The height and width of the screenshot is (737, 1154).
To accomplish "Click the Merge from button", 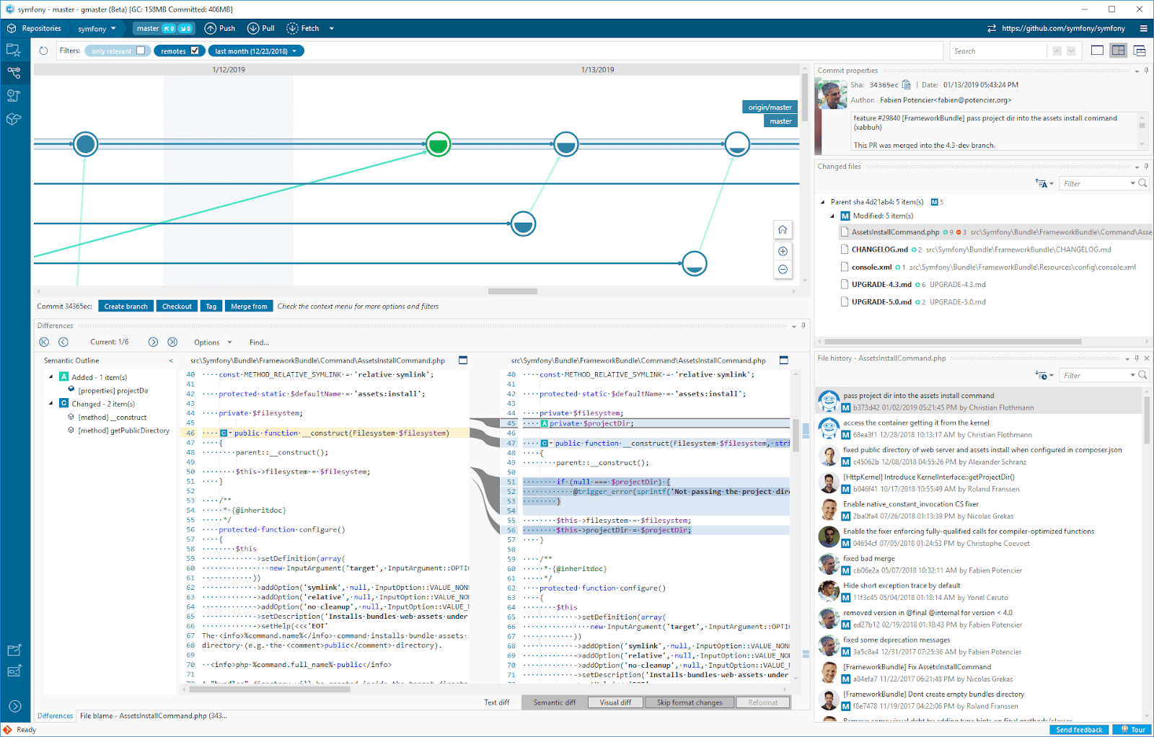I will [249, 306].
